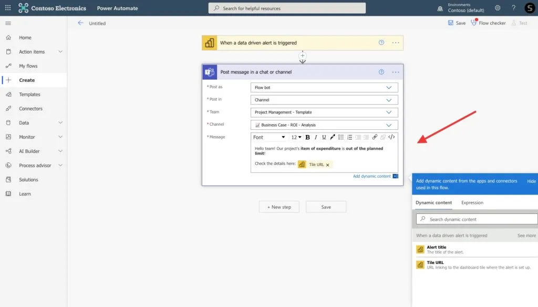This screenshot has height=307, width=538.
Task: Open the Channel dropdown
Action: (x=324, y=125)
